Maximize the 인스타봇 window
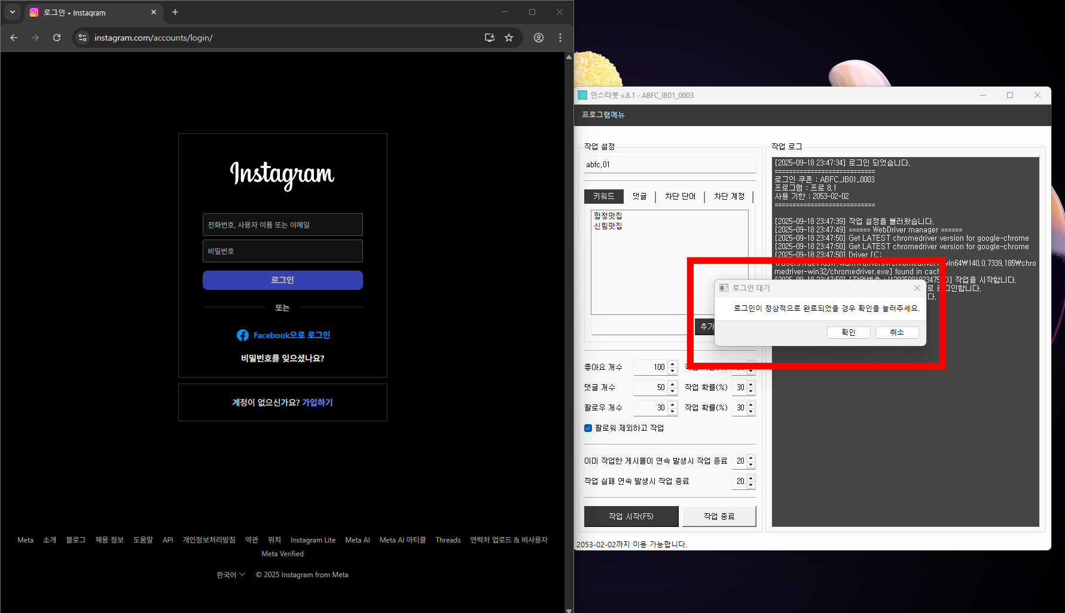The image size is (1065, 613). pos(1010,95)
